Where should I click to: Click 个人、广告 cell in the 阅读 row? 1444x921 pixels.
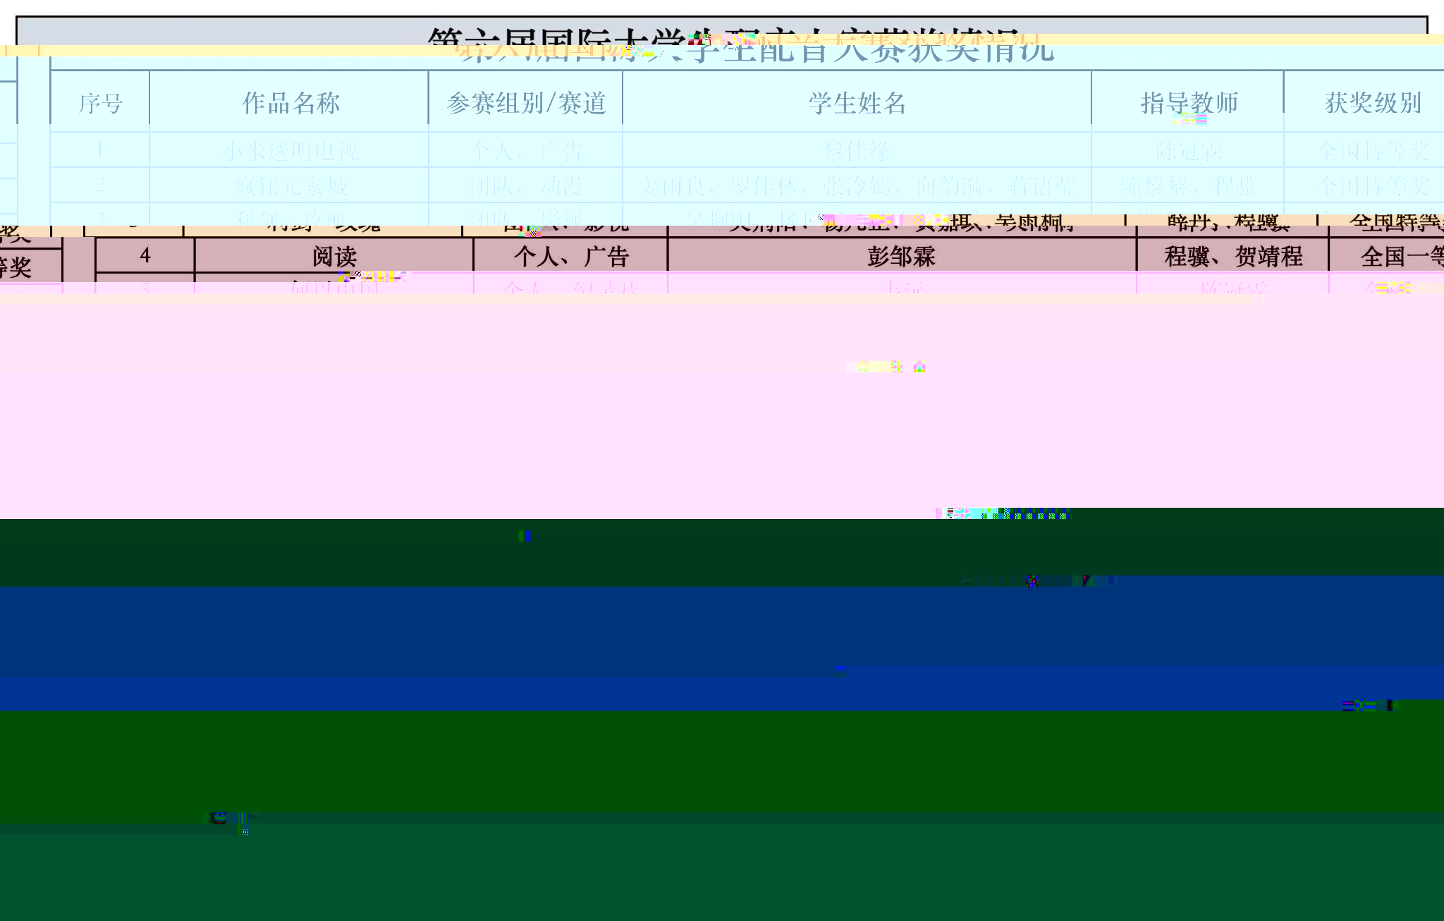[x=570, y=256]
